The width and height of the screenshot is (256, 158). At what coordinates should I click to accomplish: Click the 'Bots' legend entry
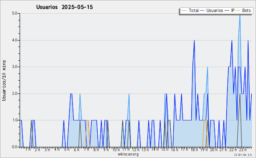243,11
